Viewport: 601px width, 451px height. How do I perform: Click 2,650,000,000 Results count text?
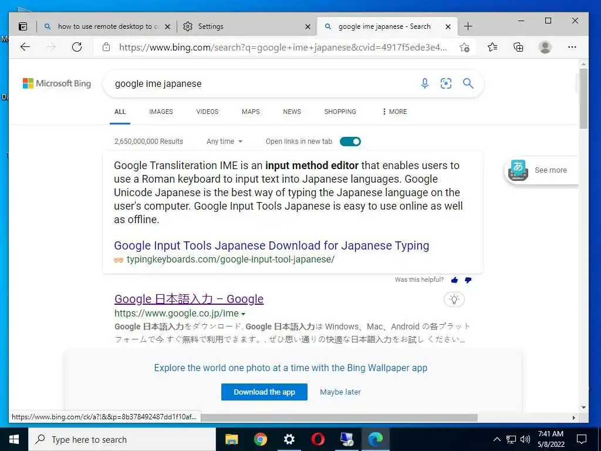148,142
